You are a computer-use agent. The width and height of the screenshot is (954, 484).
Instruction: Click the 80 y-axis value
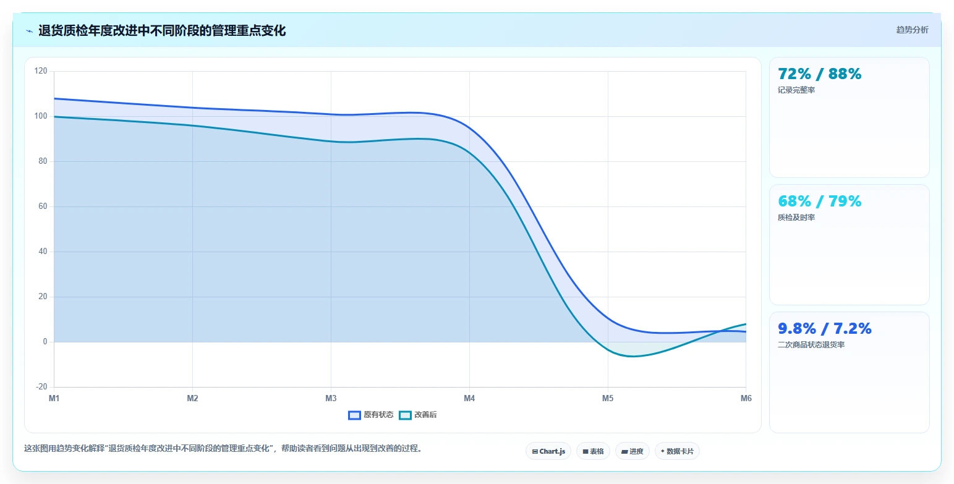(43, 161)
